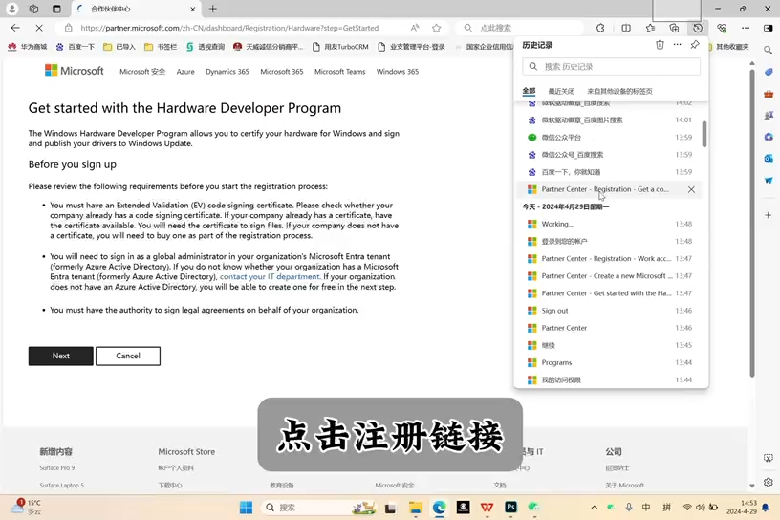This screenshot has height=520, width=780.
Task: Delete browsing history trash icon
Action: click(x=660, y=45)
